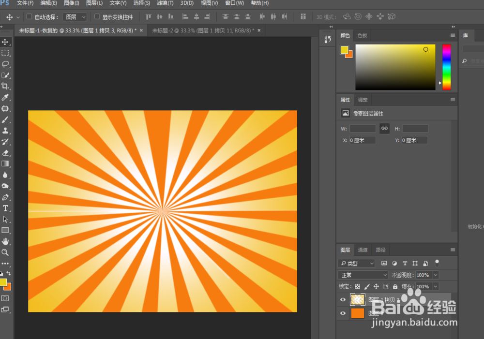Filter layers by type layers
Image resolution: width=484 pixels, height=339 pixels.
405,263
